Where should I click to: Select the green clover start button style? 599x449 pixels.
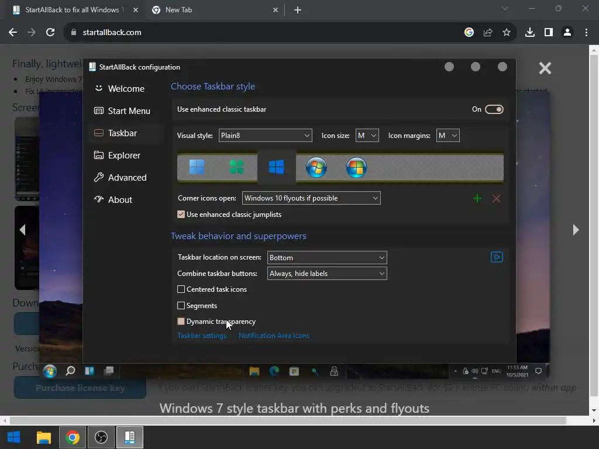tap(236, 167)
